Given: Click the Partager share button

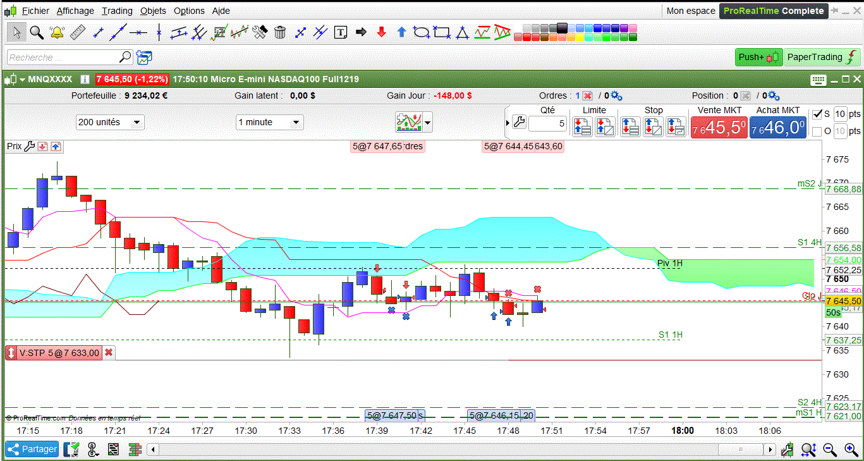Looking at the screenshot, I should pyautogui.click(x=33, y=450).
